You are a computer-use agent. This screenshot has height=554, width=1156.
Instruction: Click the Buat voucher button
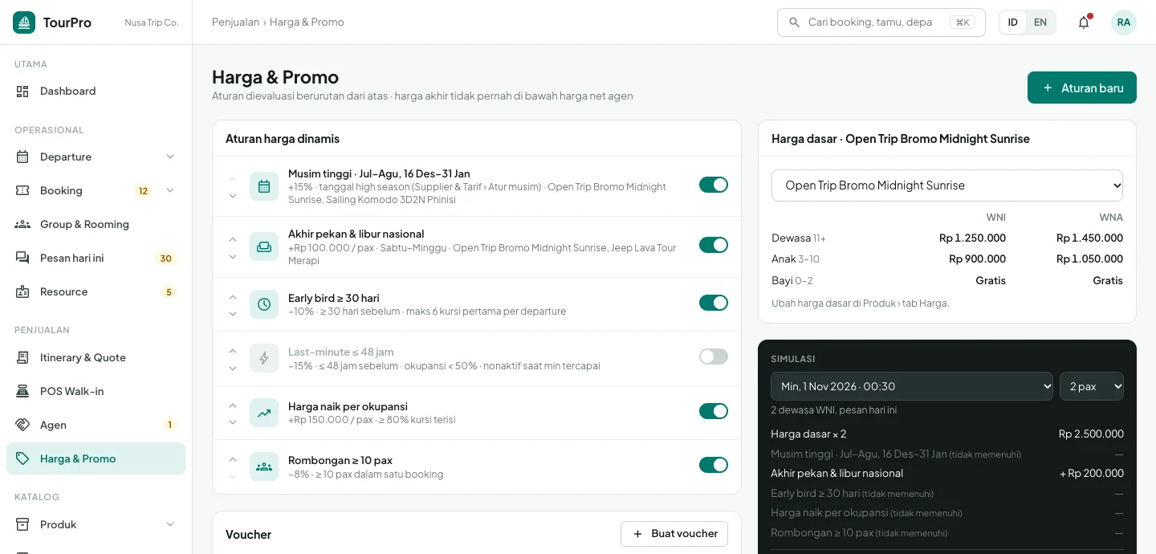point(674,534)
